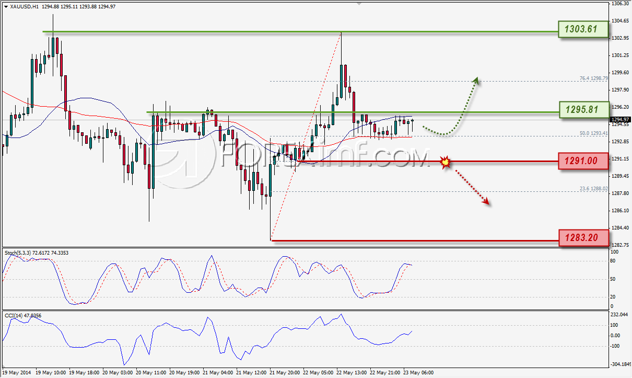Select the 1295.81 green price label
The height and width of the screenshot is (378, 632).
coord(583,110)
